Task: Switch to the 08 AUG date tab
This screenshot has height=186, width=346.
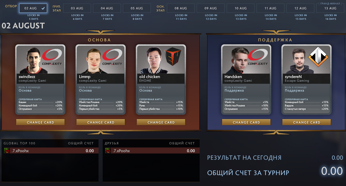Action: click(x=181, y=8)
